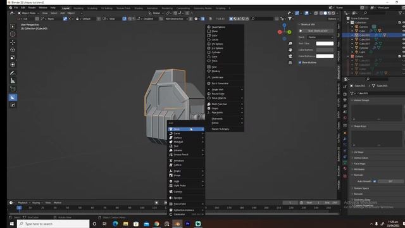Expand the UV Maps panel
Screen dimensions: 405x228
click(x=359, y=152)
